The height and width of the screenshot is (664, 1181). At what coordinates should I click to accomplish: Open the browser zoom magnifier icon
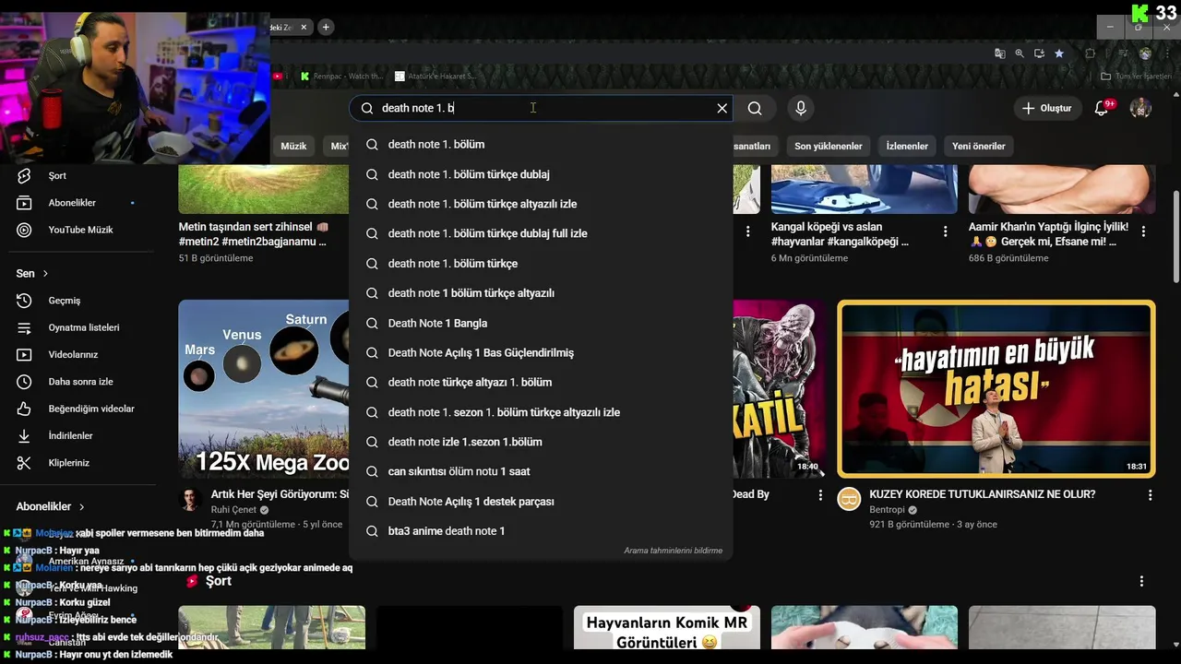point(1020,53)
